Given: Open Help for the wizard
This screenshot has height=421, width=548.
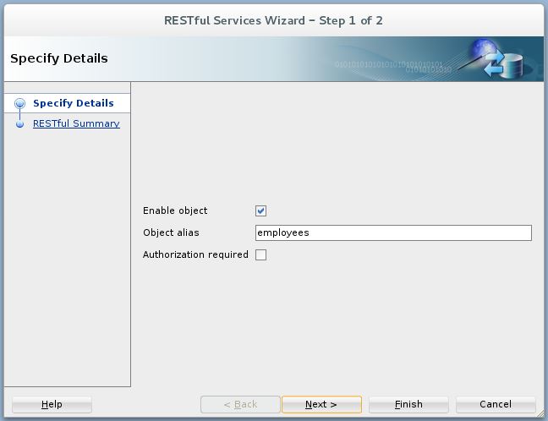Looking at the screenshot, I should [x=52, y=405].
